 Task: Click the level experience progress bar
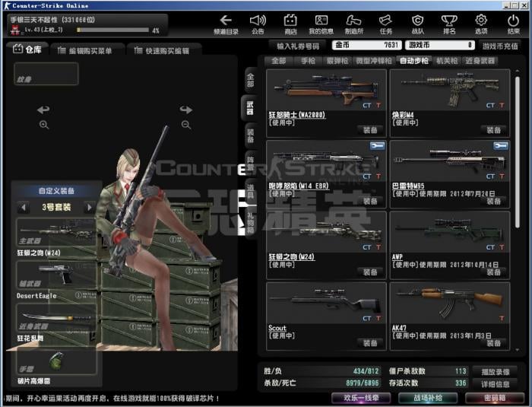(x=113, y=30)
